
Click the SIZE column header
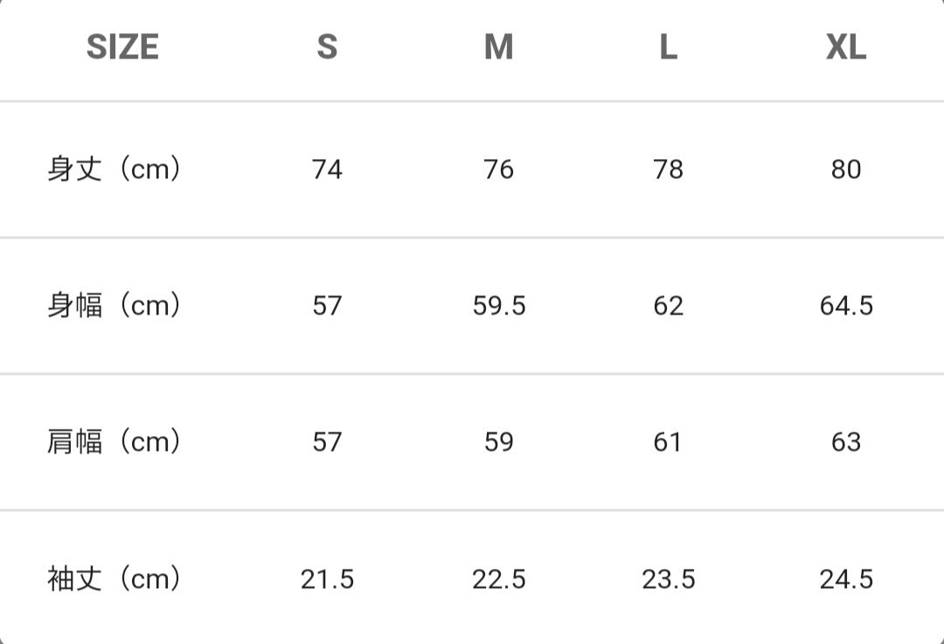tap(122, 47)
